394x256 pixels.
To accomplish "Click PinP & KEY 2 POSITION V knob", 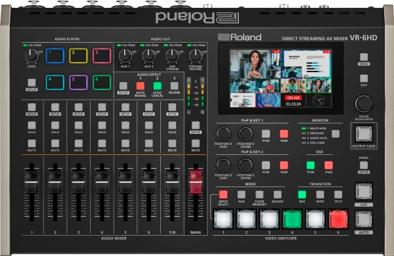I will point(246,165).
